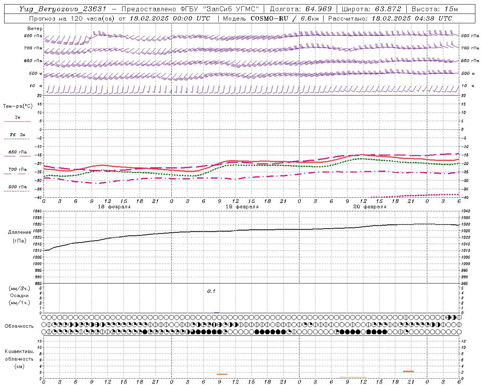Viewport: 481px width, 385px height.
Task: Click the blue zero-degree line in temperature chart
Action: tap(251, 129)
